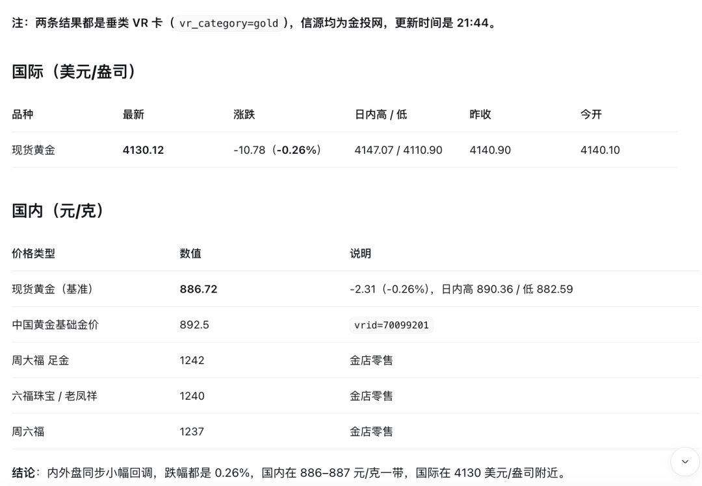Click the value 1237
702x486 pixels.
[192, 431]
